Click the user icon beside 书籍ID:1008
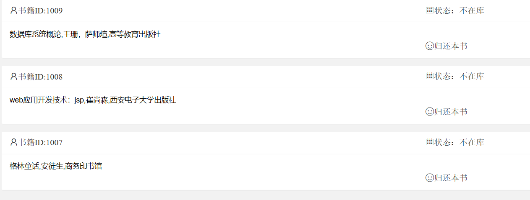The width and height of the screenshot is (530, 200). [x=13, y=77]
